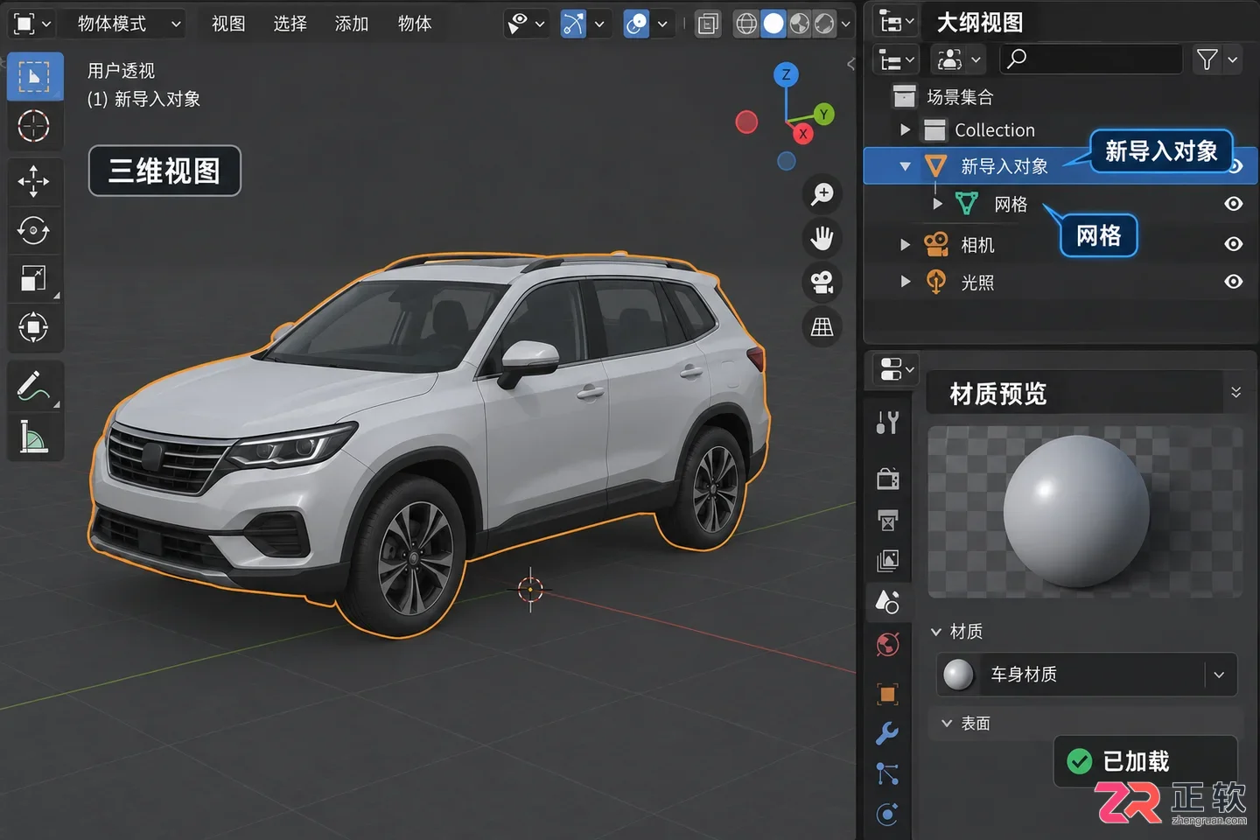Collapse the 表面 panel section

coord(946,724)
